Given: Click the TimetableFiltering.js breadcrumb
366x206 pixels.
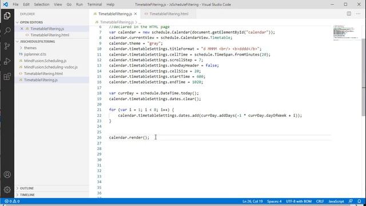Looking at the screenshot, I should 117,22.
